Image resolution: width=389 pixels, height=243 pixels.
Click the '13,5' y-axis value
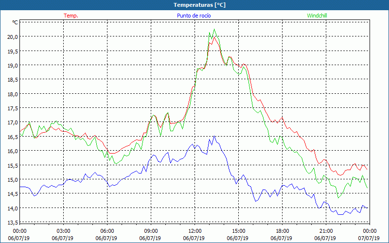click(13, 223)
